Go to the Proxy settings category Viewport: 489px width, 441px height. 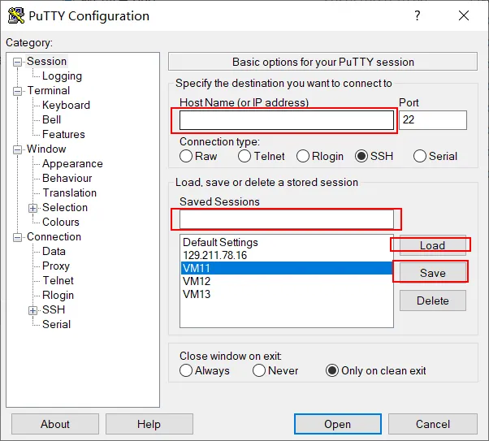[56, 266]
